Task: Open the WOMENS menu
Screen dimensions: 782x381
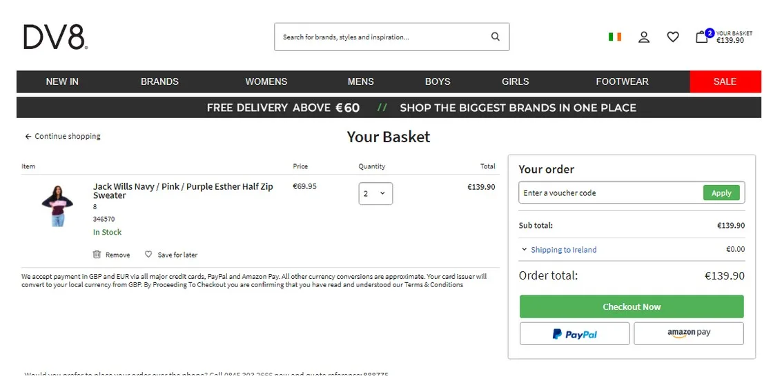Action: click(x=266, y=81)
